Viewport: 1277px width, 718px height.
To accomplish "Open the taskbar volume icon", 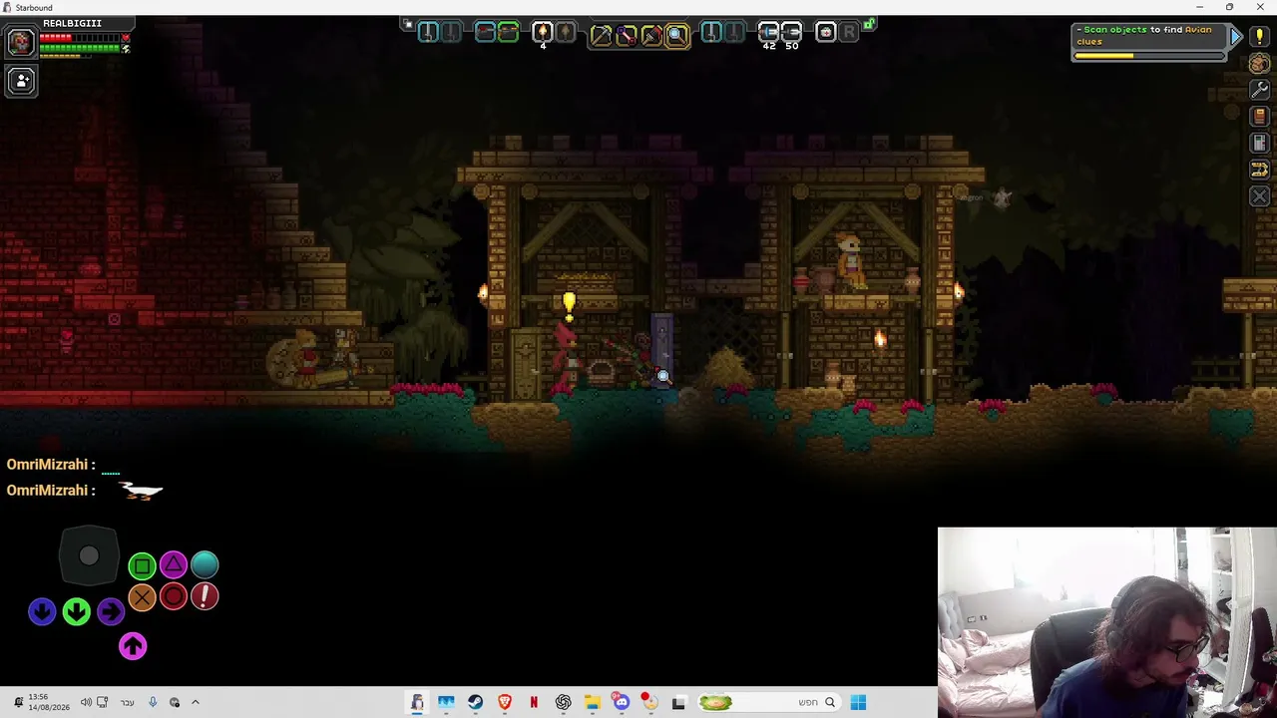I will pos(86,702).
